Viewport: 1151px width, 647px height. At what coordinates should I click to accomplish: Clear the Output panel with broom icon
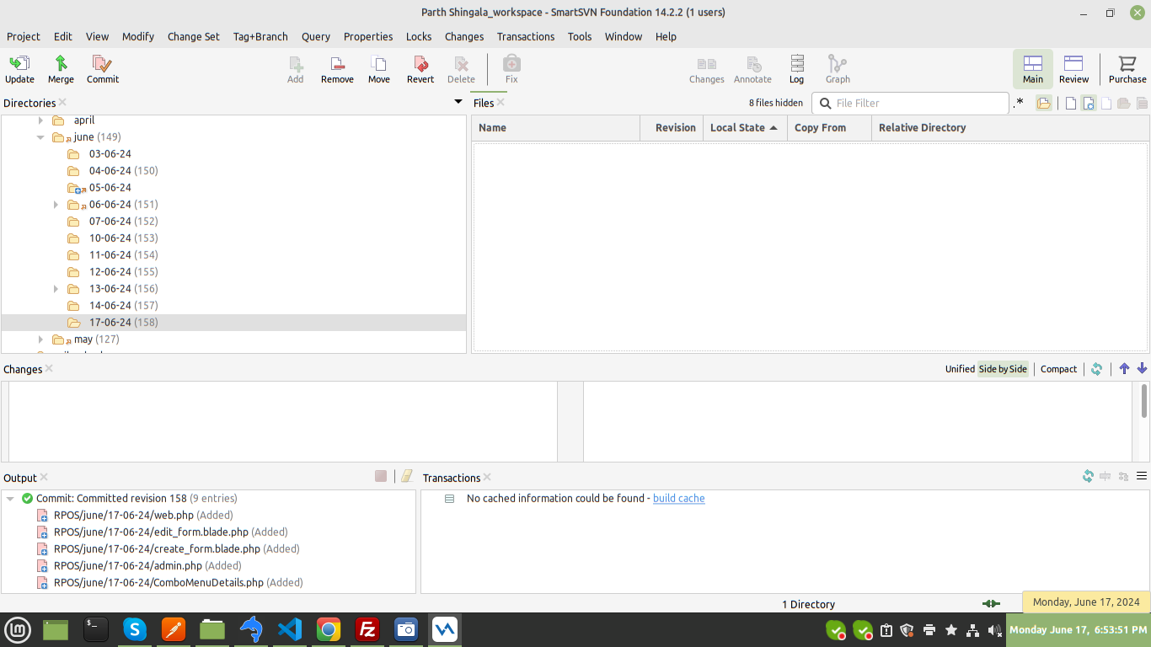tap(407, 477)
